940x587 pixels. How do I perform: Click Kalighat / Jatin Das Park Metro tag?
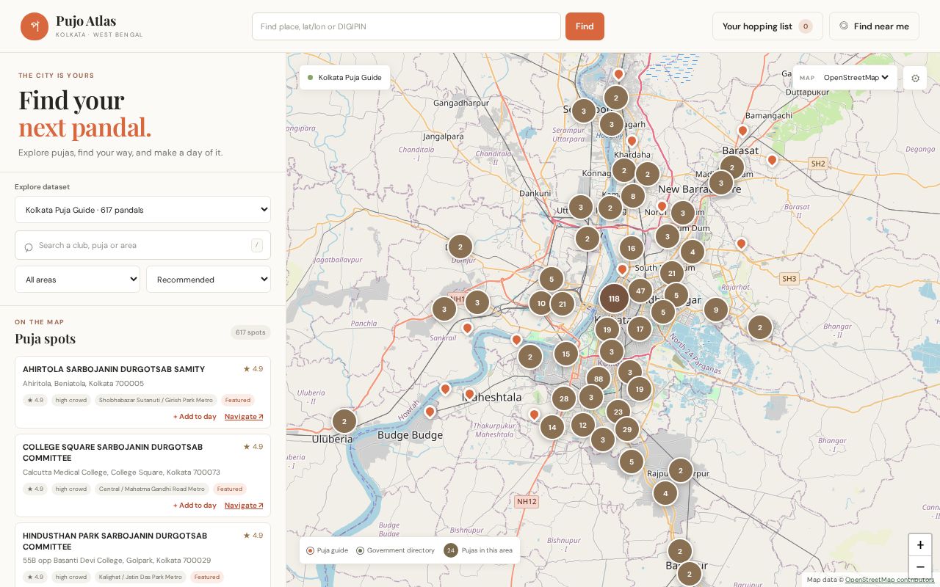pos(140,577)
